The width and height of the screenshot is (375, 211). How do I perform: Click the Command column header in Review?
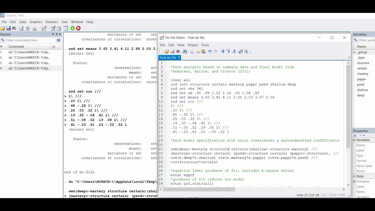pyautogui.click(x=29, y=47)
